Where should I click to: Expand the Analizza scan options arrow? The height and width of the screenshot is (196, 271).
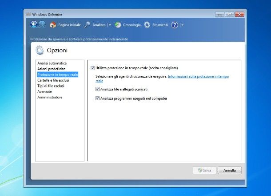110,25
